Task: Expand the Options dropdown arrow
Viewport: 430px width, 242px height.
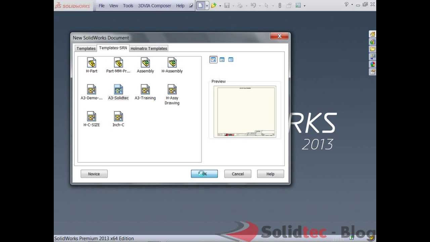Action: point(304,6)
